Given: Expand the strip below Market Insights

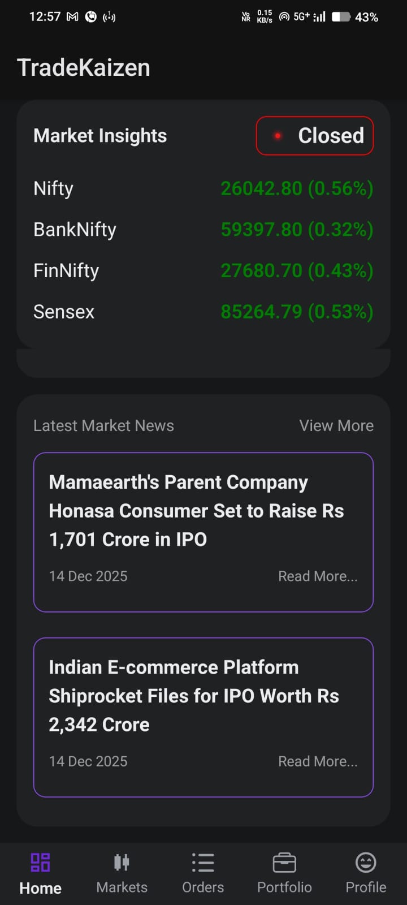Looking at the screenshot, I should pos(203,364).
